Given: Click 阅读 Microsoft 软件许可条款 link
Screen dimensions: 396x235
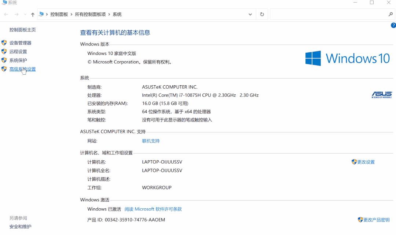Looking at the screenshot, I should pyautogui.click(x=153, y=209).
